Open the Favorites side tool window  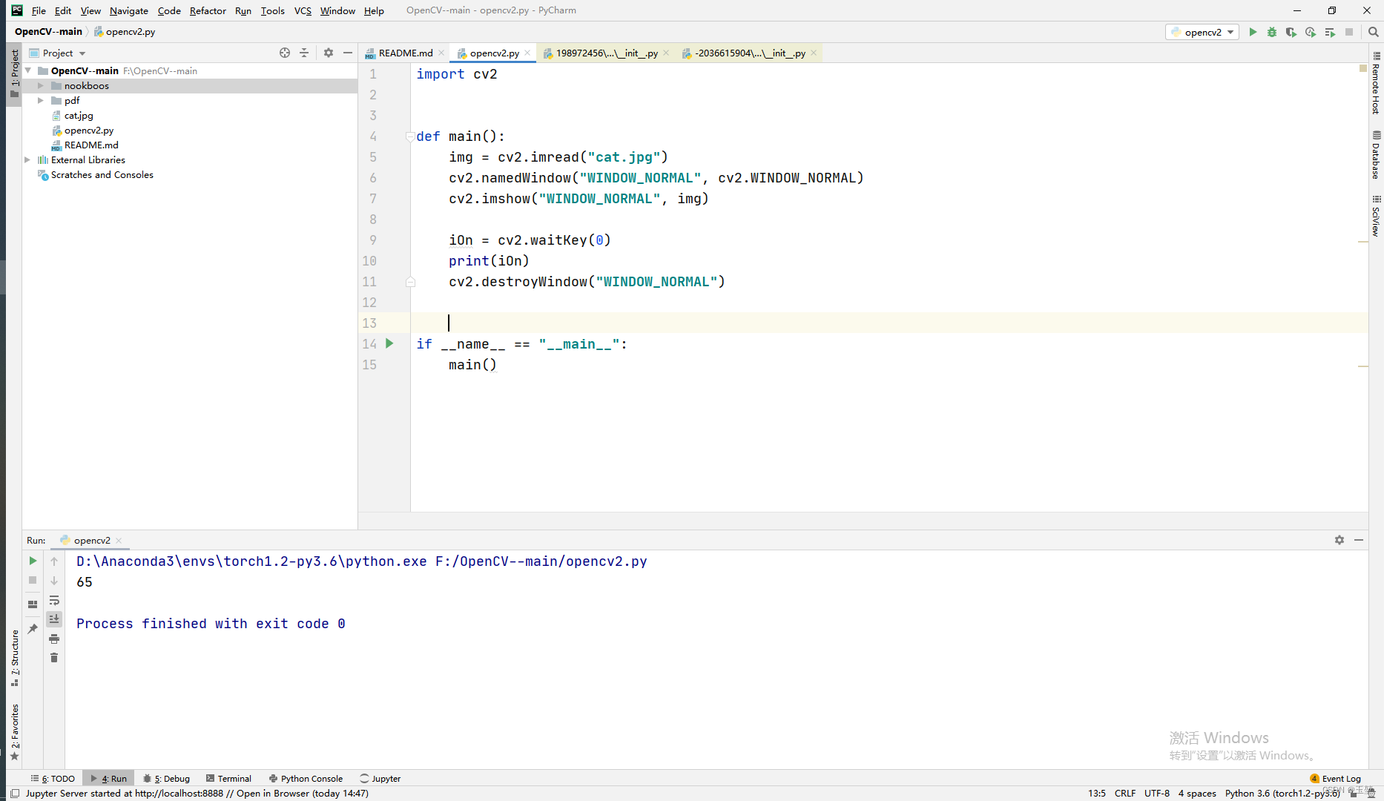(x=14, y=733)
